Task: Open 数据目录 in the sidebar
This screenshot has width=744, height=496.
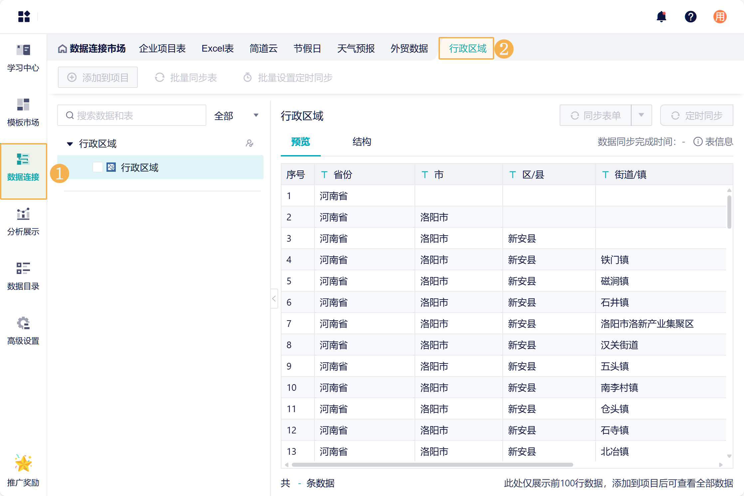Action: tap(23, 276)
